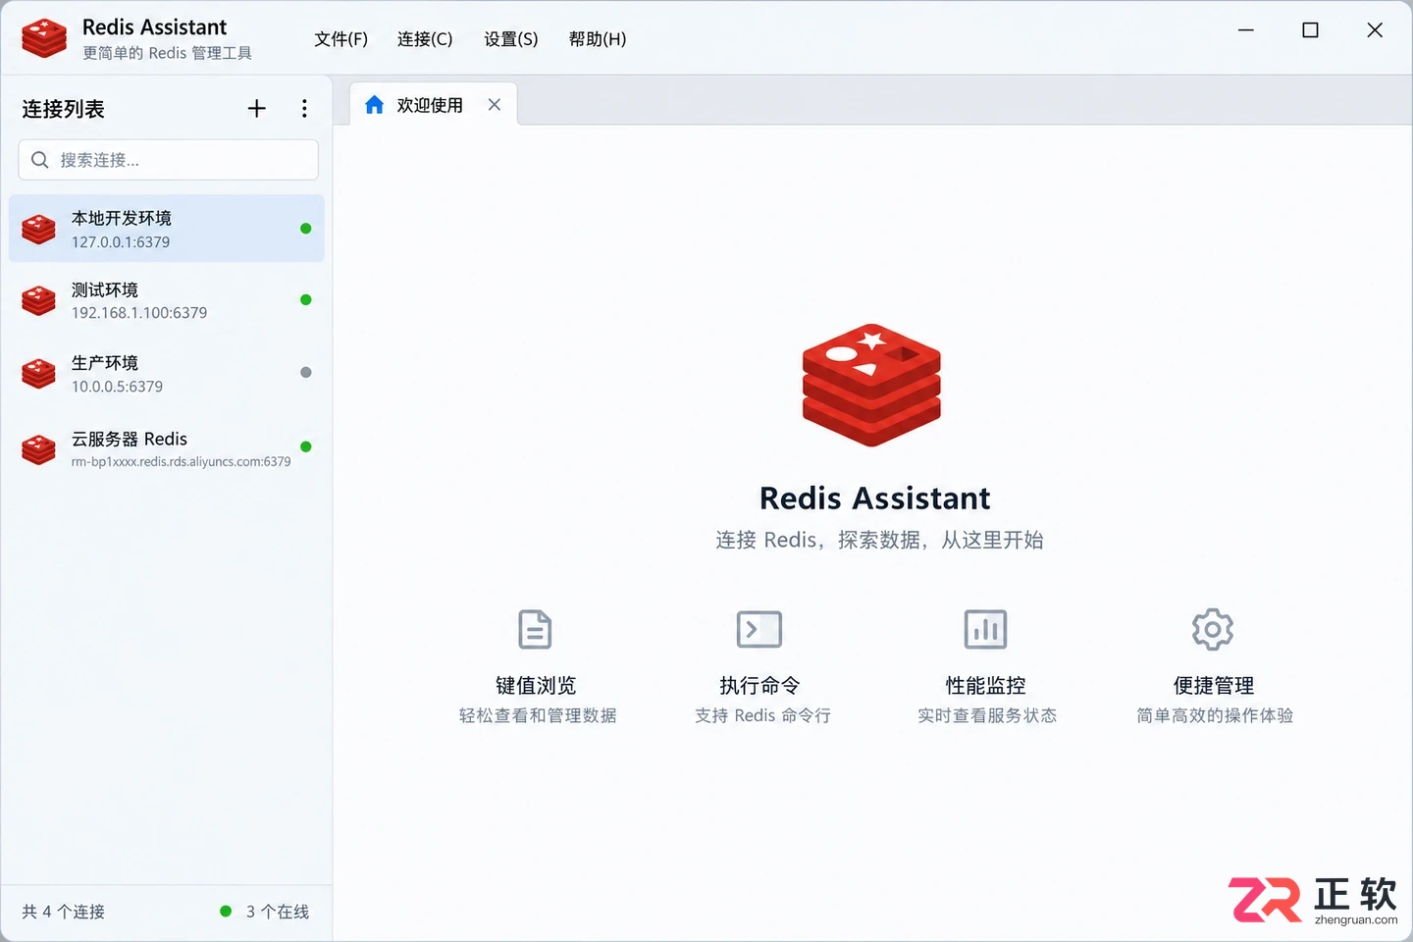Click the large Redis logo in center
This screenshot has height=942, width=1413.
click(871, 386)
